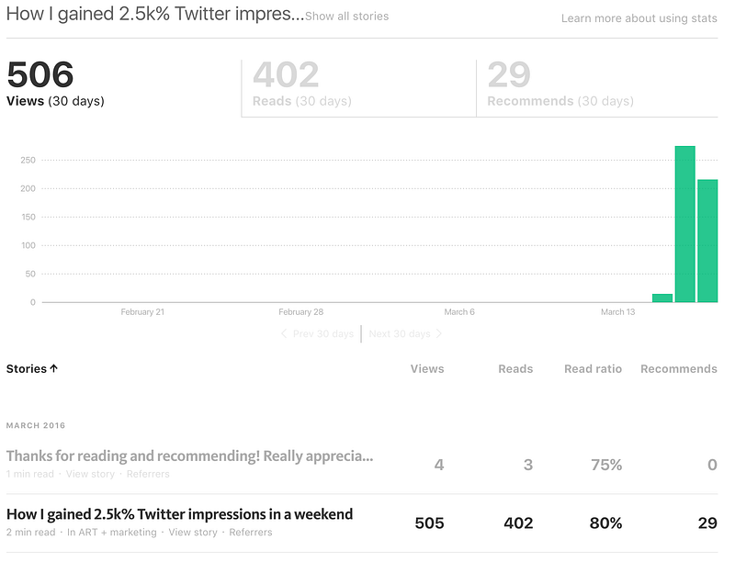Sort the table by Recommends column
Screen dimensions: 735x562
pyautogui.click(x=679, y=368)
